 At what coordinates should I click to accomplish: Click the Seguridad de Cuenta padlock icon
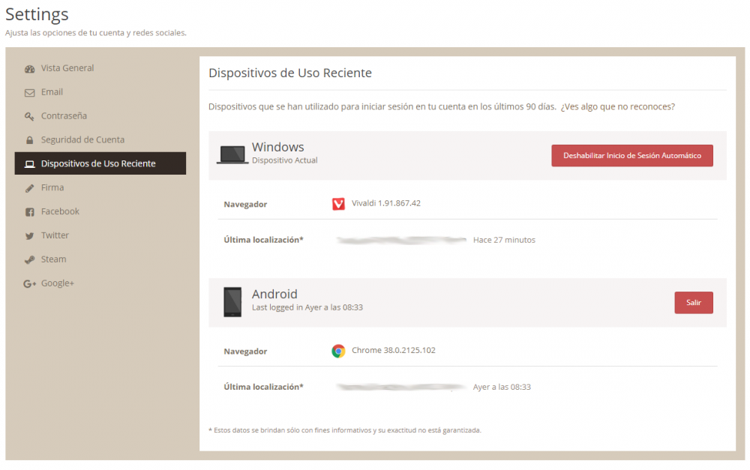[x=30, y=140]
